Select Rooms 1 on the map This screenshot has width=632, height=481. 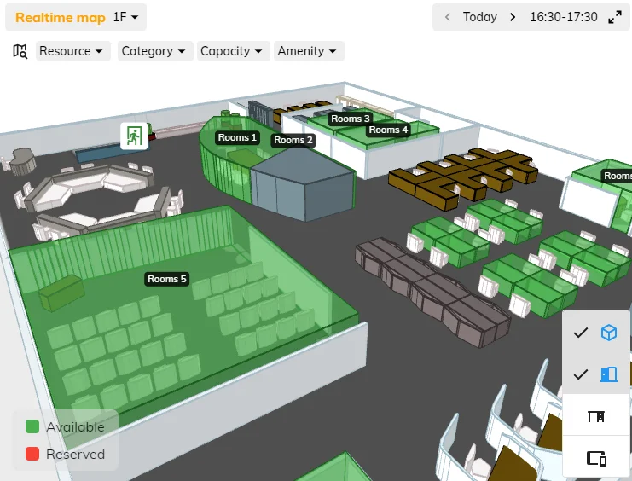[236, 137]
